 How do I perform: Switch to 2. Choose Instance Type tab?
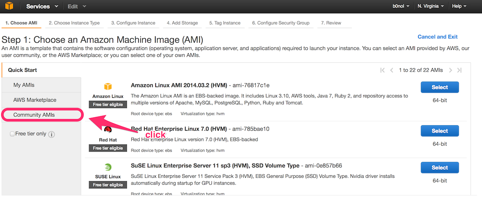[x=74, y=23]
